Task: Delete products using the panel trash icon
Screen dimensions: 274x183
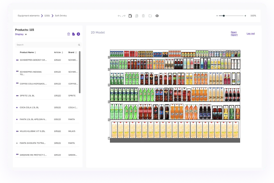Action: [69, 34]
